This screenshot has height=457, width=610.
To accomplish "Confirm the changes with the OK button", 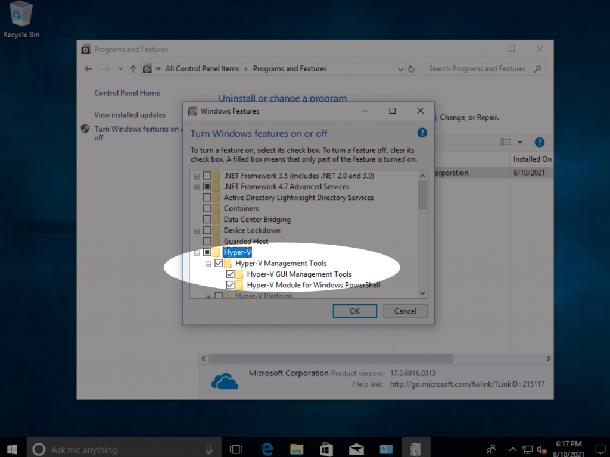I will pos(354,311).
